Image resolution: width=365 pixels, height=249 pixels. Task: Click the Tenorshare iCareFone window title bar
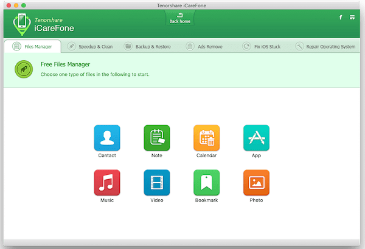coord(182,4)
